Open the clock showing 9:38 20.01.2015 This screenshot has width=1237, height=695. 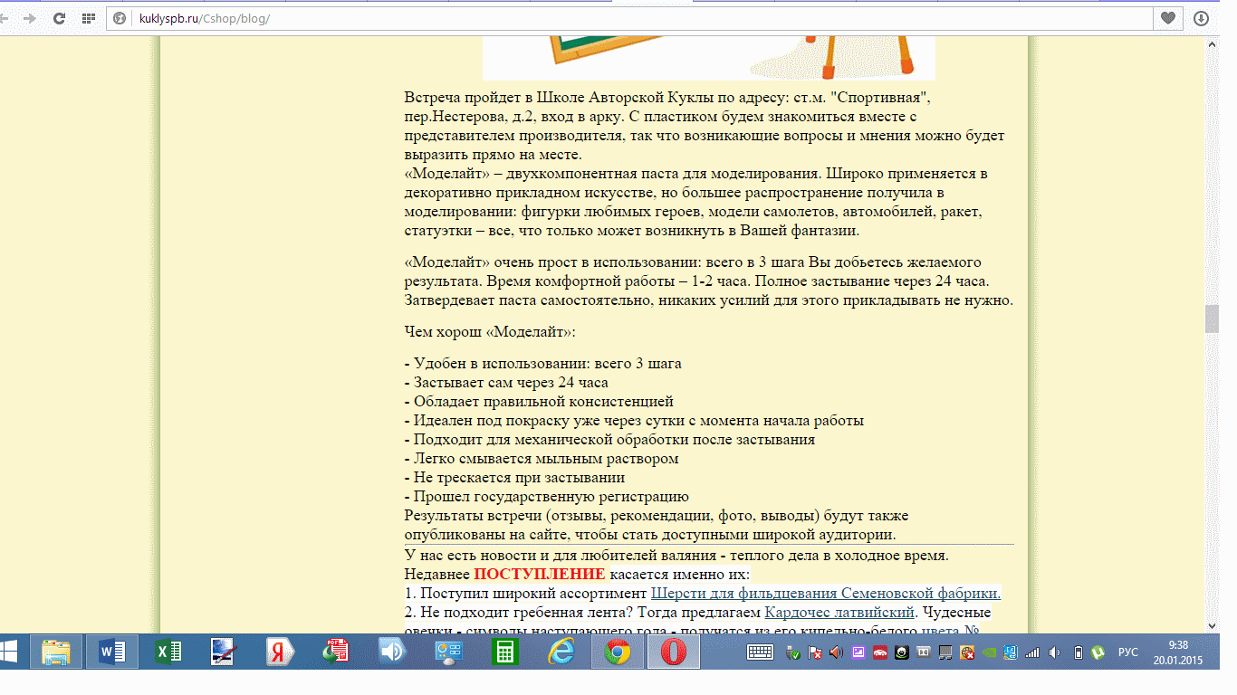pos(1178,652)
